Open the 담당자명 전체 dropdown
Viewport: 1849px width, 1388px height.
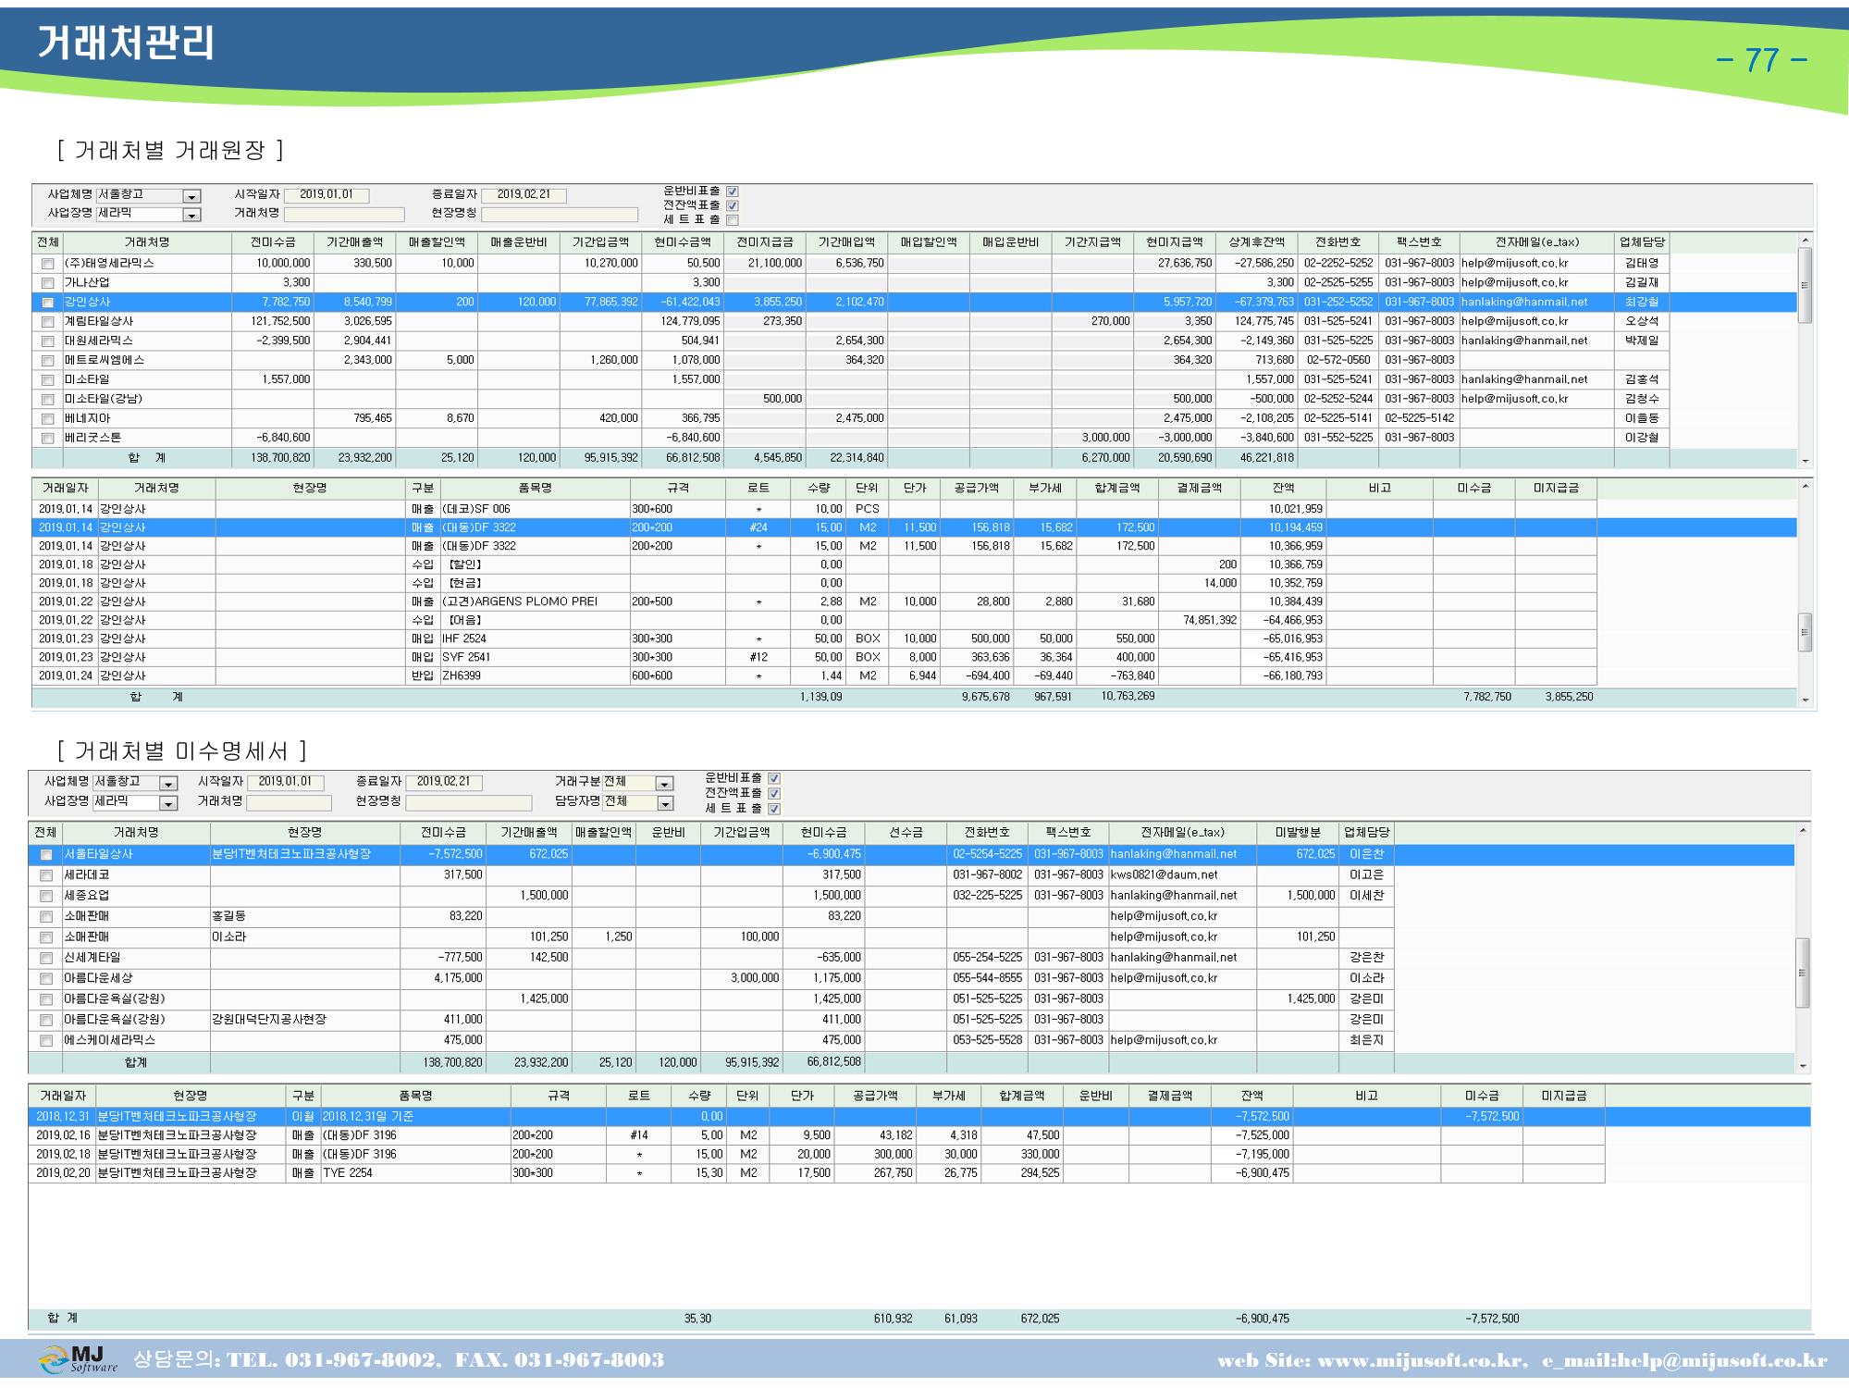[664, 803]
